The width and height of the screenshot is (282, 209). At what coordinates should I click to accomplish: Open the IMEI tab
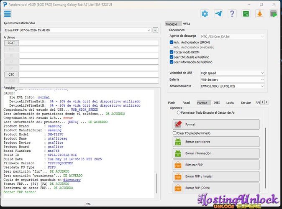coord(216,102)
